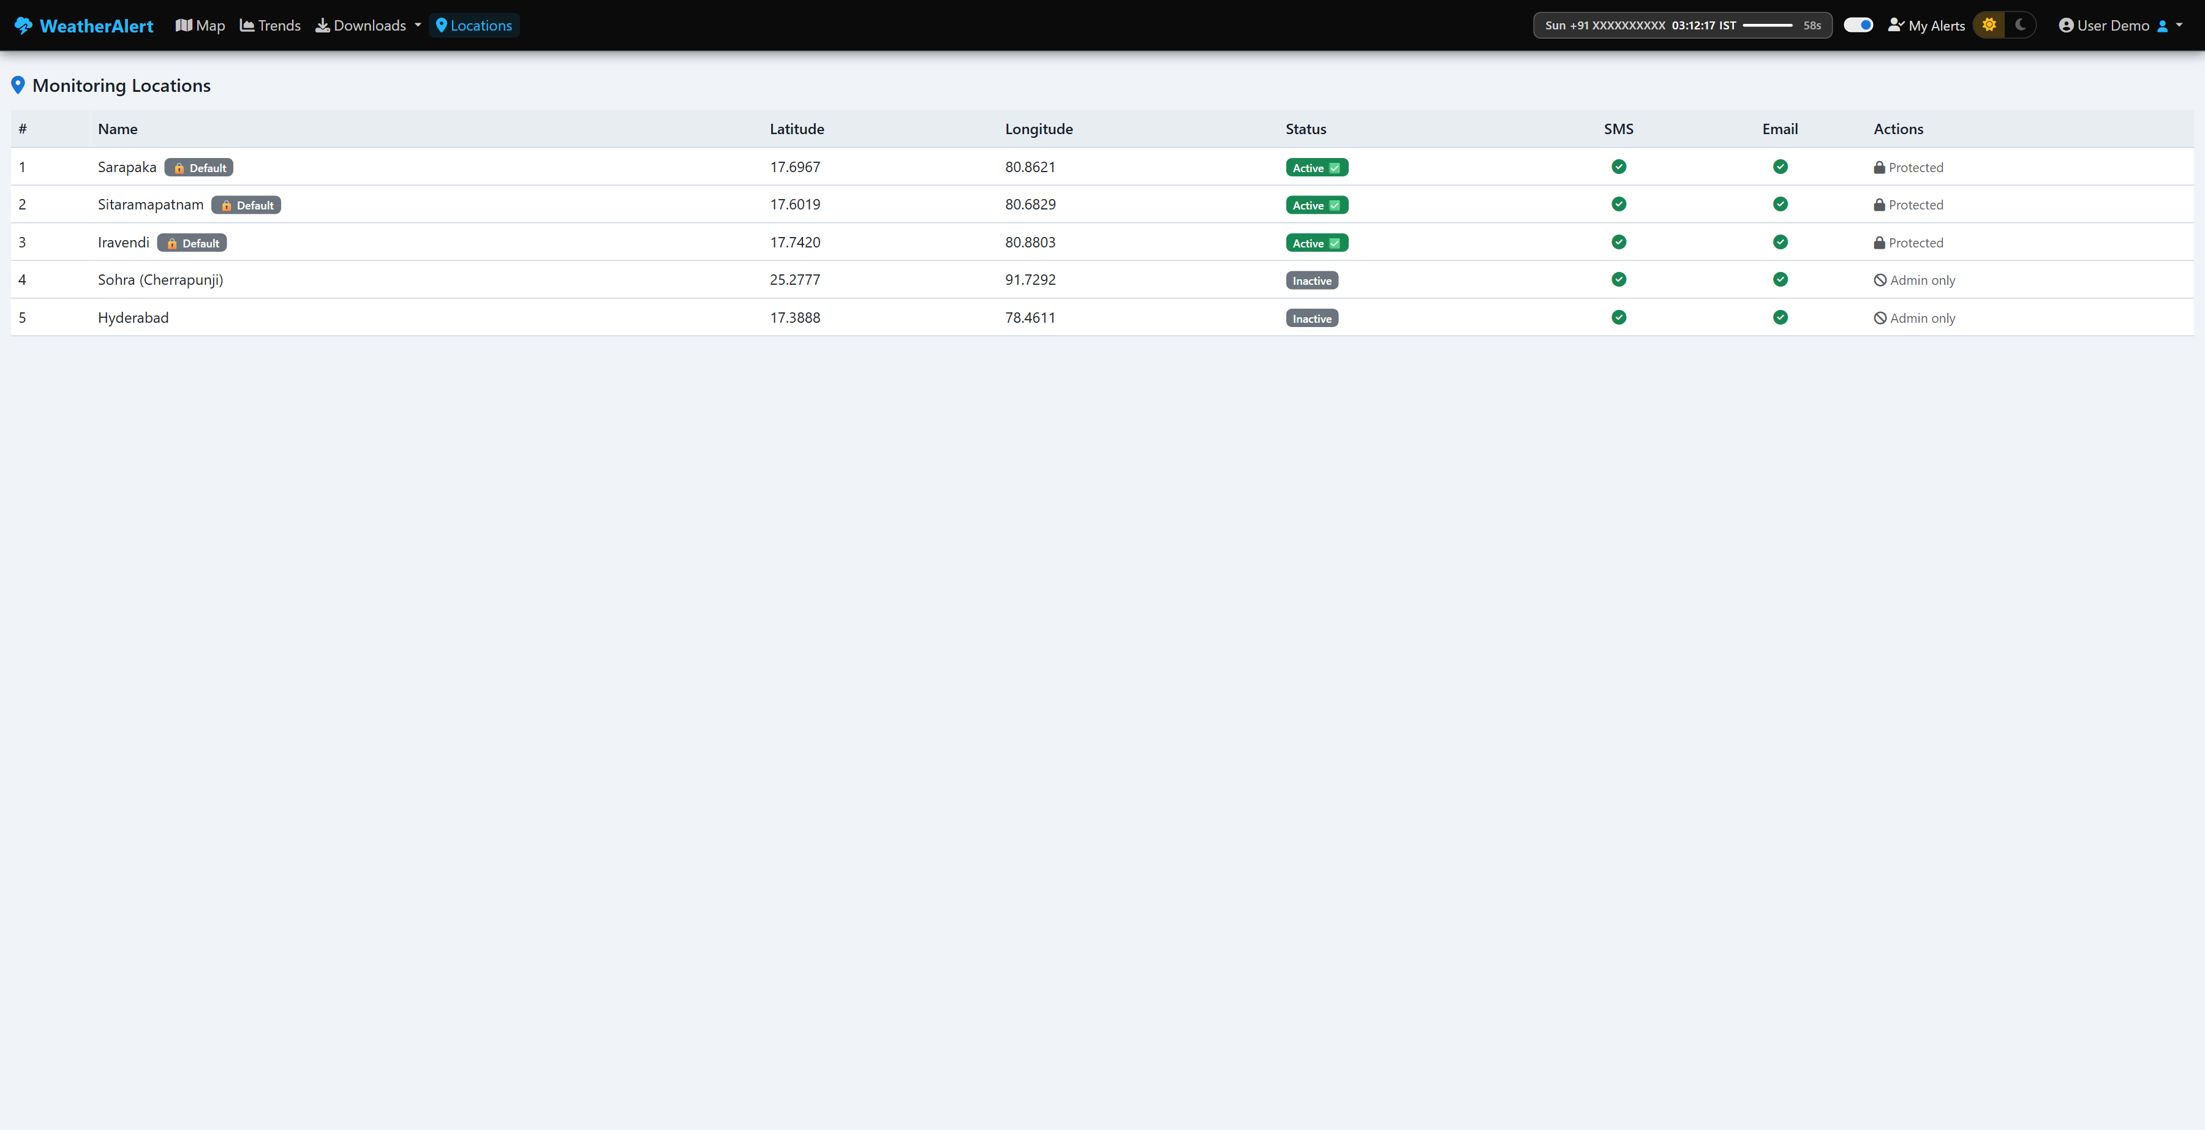2205x1130 pixels.
Task: Click the 58s refresh countdown progress bar
Action: (1766, 26)
